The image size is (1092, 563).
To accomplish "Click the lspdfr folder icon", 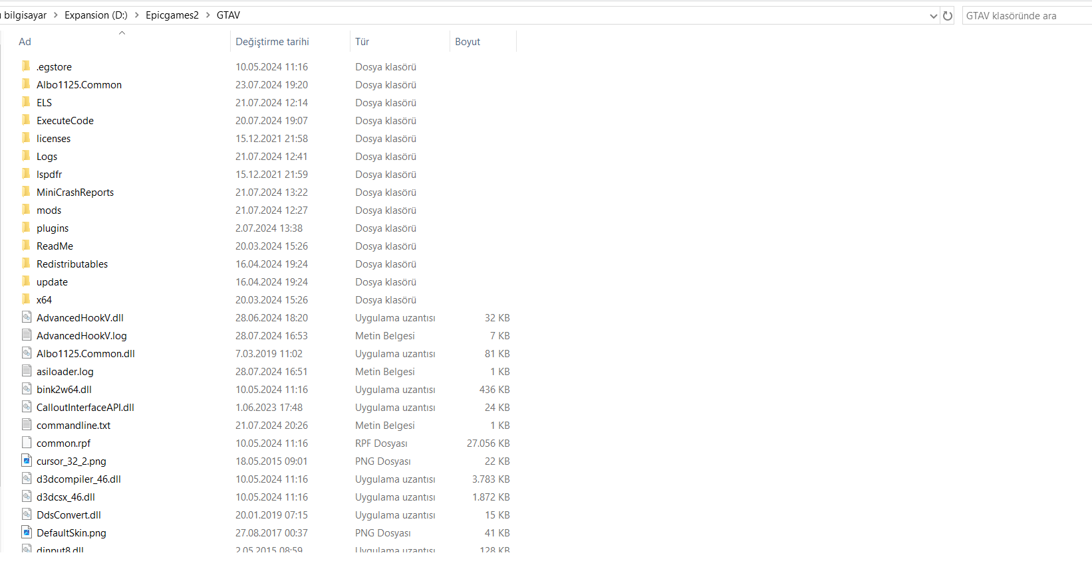I will pos(26,173).
